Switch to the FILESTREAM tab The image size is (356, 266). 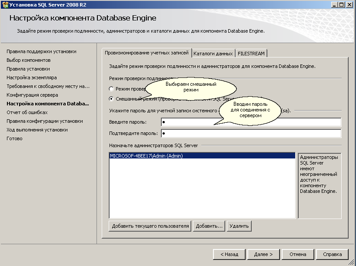[251, 53]
